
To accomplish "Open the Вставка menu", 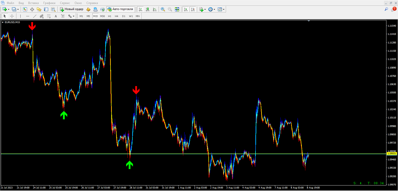I will pos(33,3).
